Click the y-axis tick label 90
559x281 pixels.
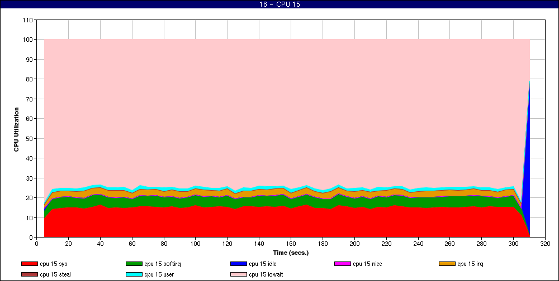(30, 60)
